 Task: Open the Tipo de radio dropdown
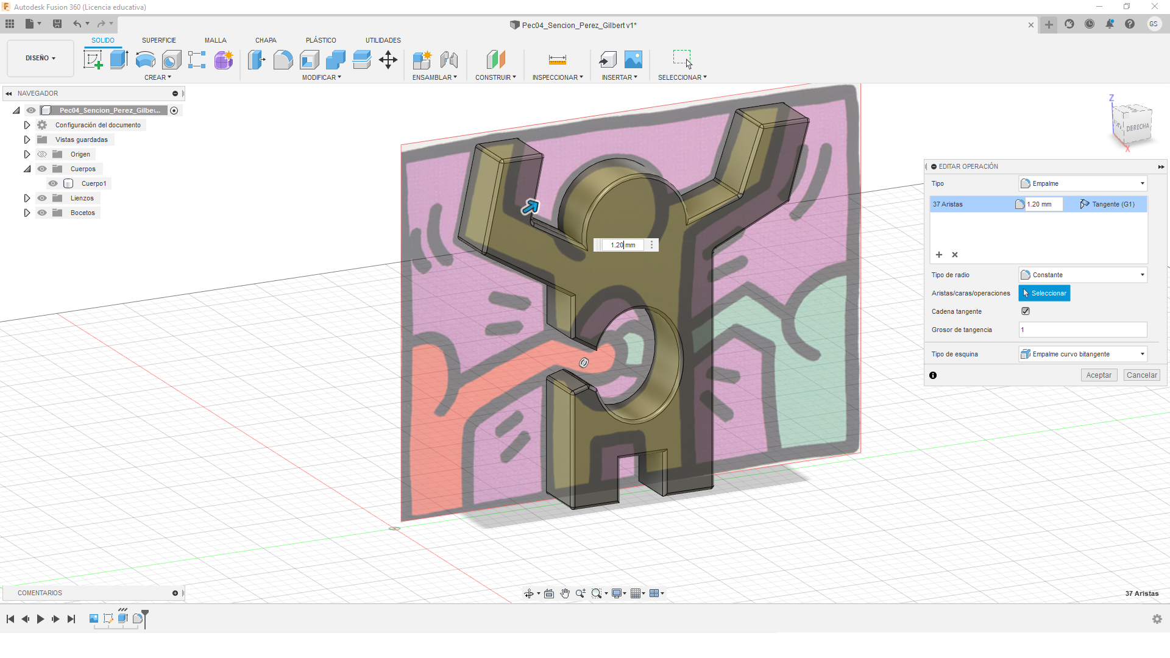click(x=1082, y=275)
